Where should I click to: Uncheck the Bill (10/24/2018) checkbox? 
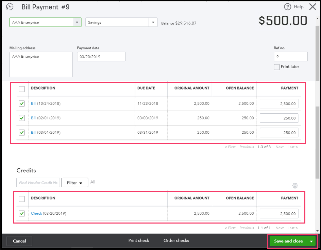tap(22, 103)
